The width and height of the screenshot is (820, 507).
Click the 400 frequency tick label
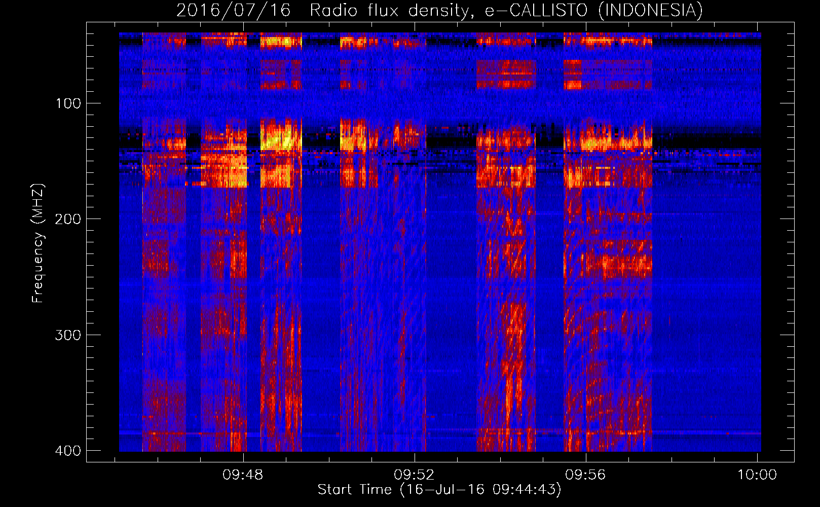coord(68,451)
